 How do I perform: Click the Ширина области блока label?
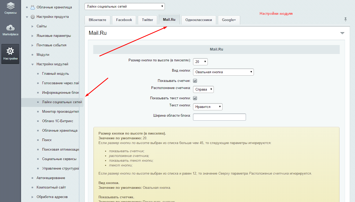pyautogui.click(x=172, y=115)
